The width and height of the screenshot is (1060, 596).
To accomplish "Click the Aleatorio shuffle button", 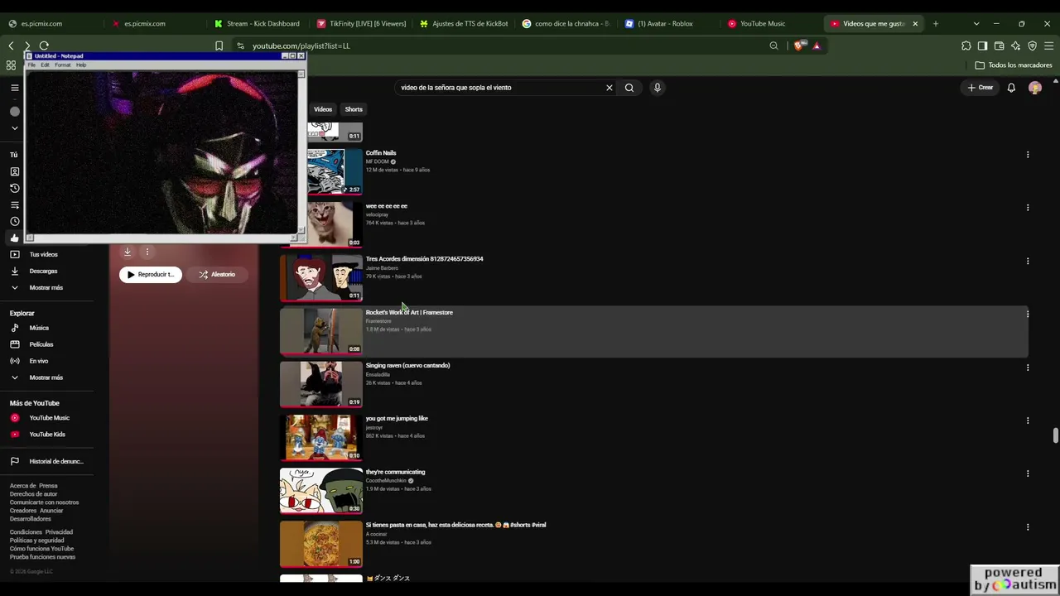I will (x=217, y=274).
